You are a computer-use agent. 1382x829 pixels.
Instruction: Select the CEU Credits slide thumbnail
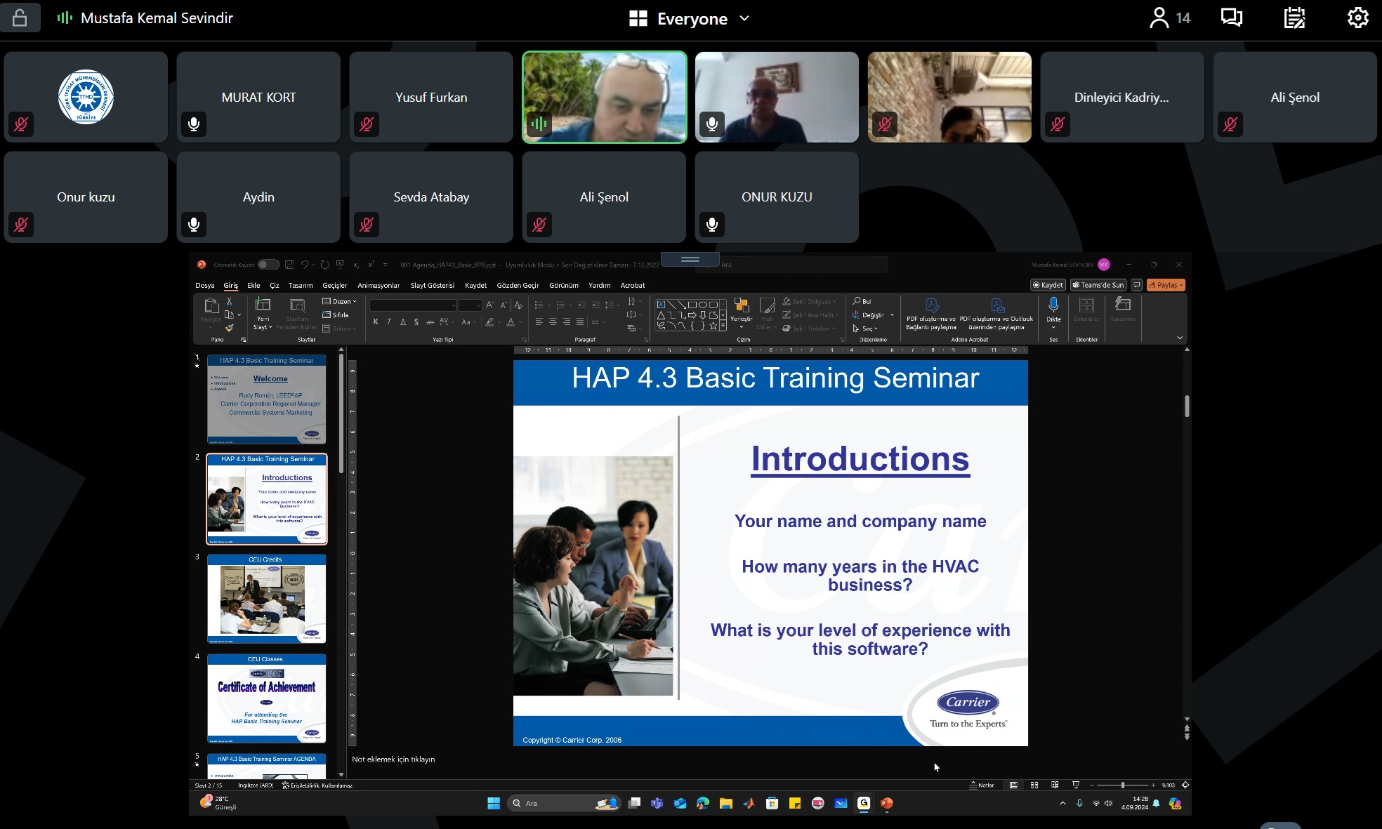266,599
